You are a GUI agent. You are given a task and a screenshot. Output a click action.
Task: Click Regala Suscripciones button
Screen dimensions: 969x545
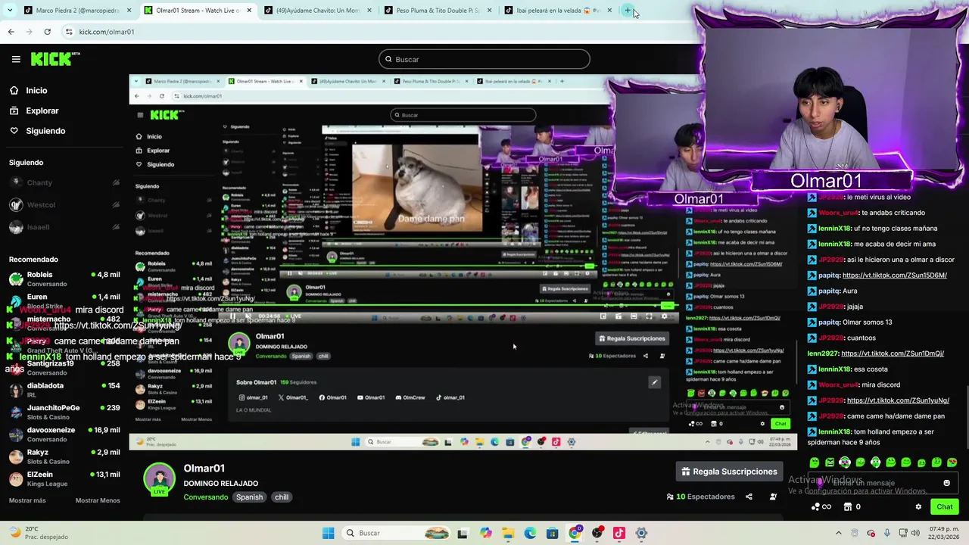click(729, 472)
